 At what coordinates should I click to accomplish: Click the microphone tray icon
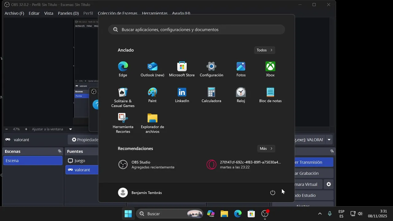coord(330,214)
